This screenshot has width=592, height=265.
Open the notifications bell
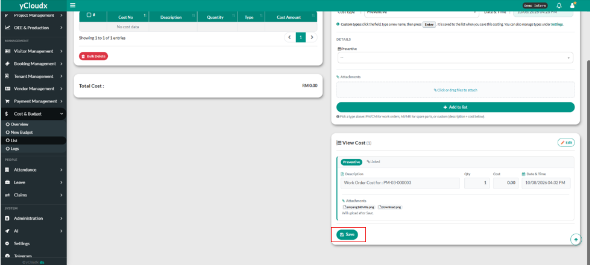(x=559, y=5)
